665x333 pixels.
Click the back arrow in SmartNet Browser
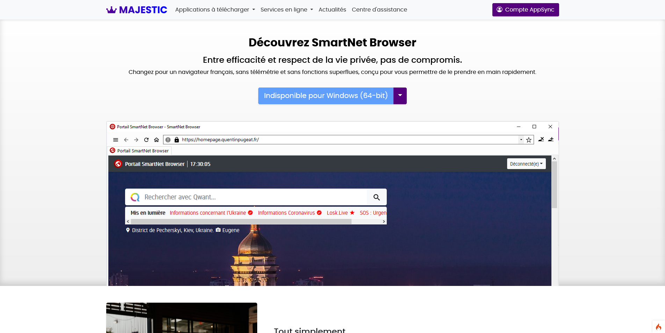coord(126,140)
